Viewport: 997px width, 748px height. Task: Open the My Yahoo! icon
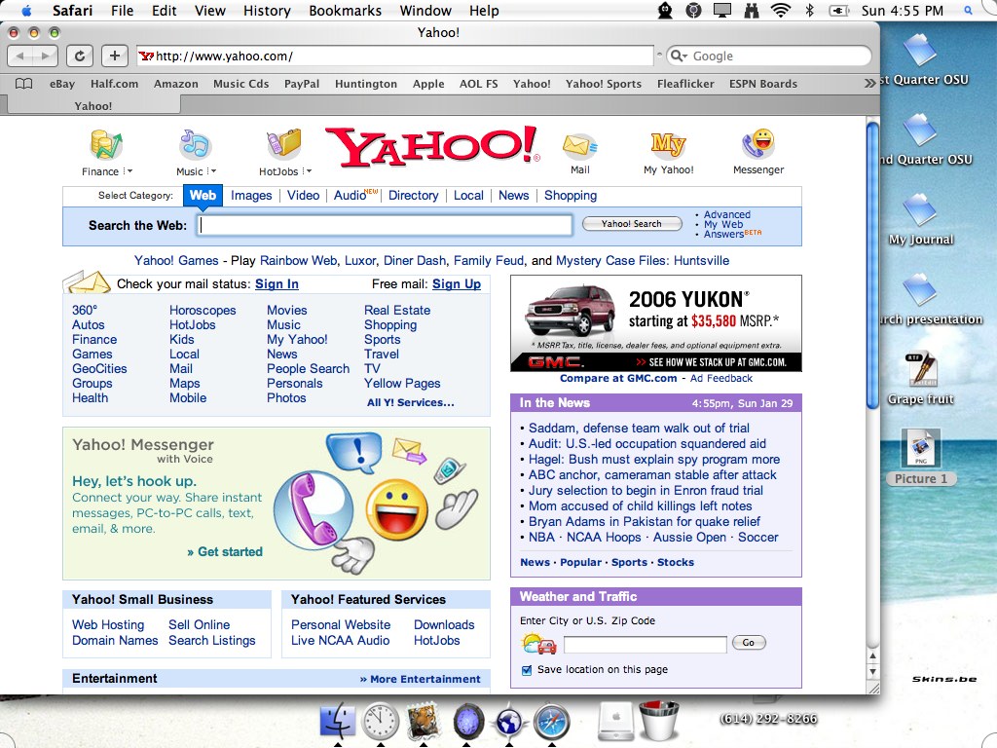coord(668,144)
